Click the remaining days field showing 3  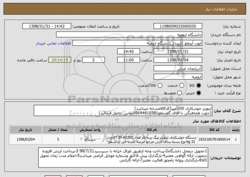tap(93, 60)
